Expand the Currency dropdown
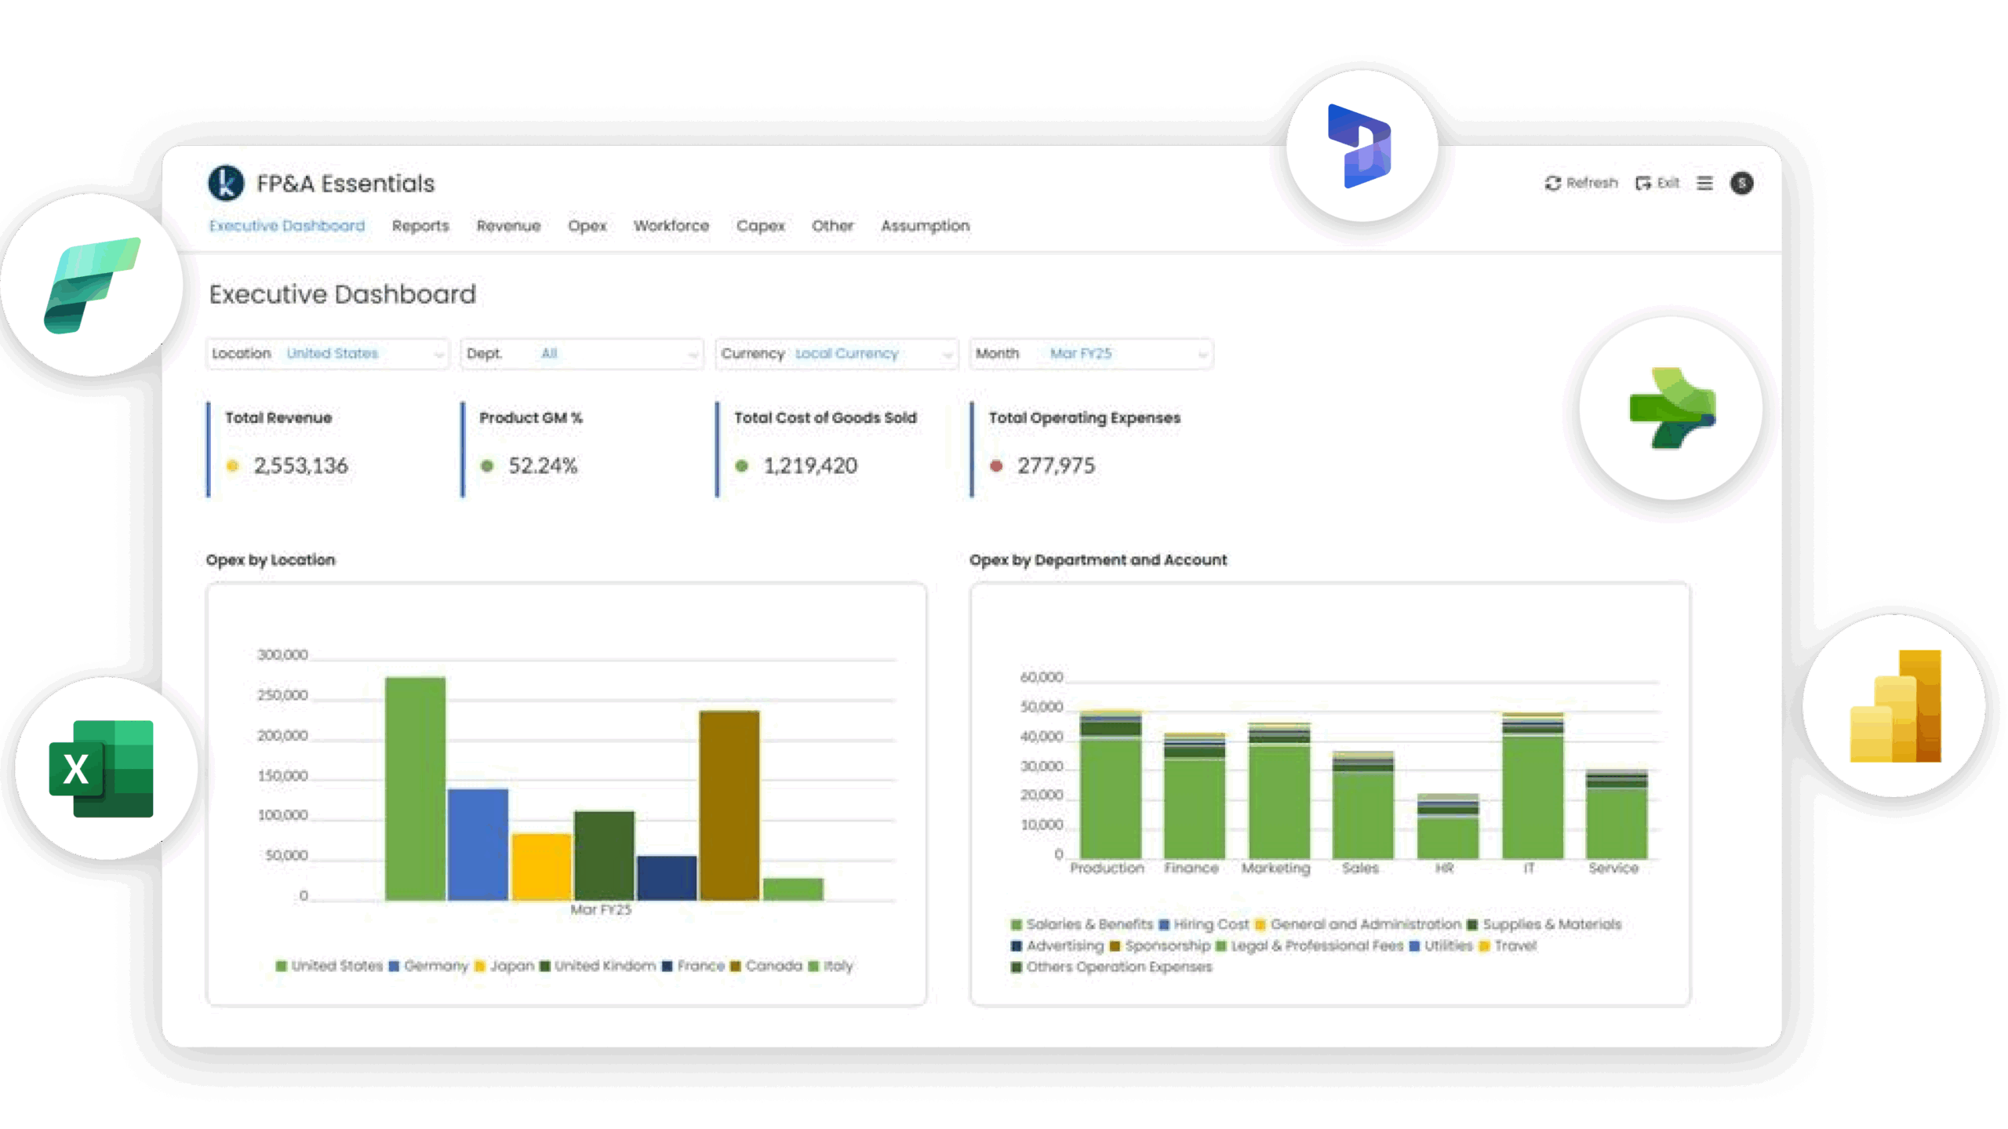The height and width of the screenshot is (1129, 2008). (836, 354)
